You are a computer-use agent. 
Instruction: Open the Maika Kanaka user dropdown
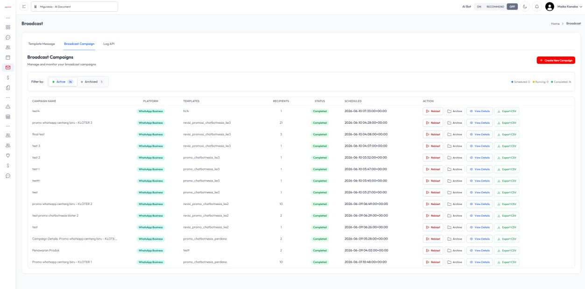tap(564, 7)
